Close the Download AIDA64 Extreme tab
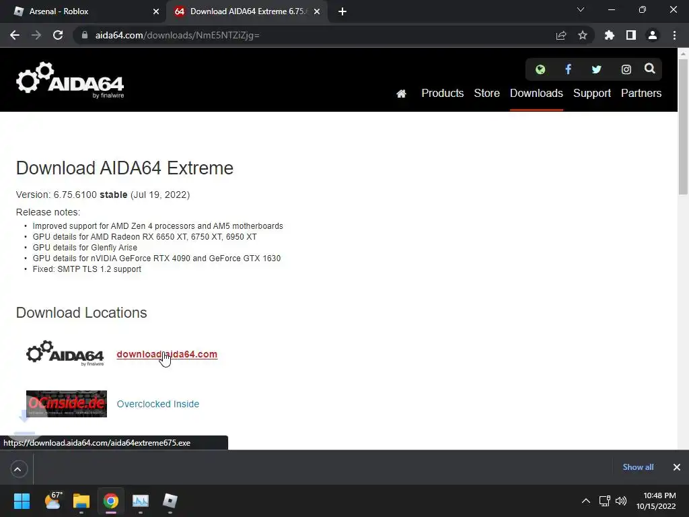Screen dimensions: 689x517 [x=317, y=11]
